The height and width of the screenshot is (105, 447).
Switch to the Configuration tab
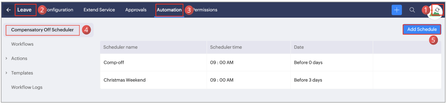(x=60, y=10)
